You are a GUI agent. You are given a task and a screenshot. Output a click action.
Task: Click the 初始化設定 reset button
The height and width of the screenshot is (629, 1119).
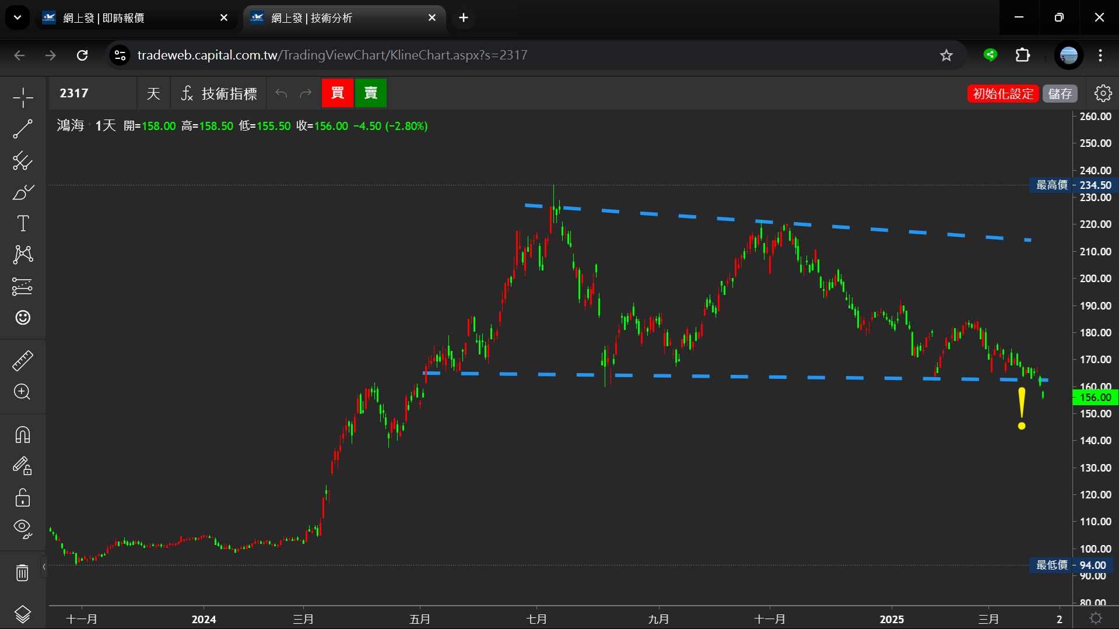1003,93
